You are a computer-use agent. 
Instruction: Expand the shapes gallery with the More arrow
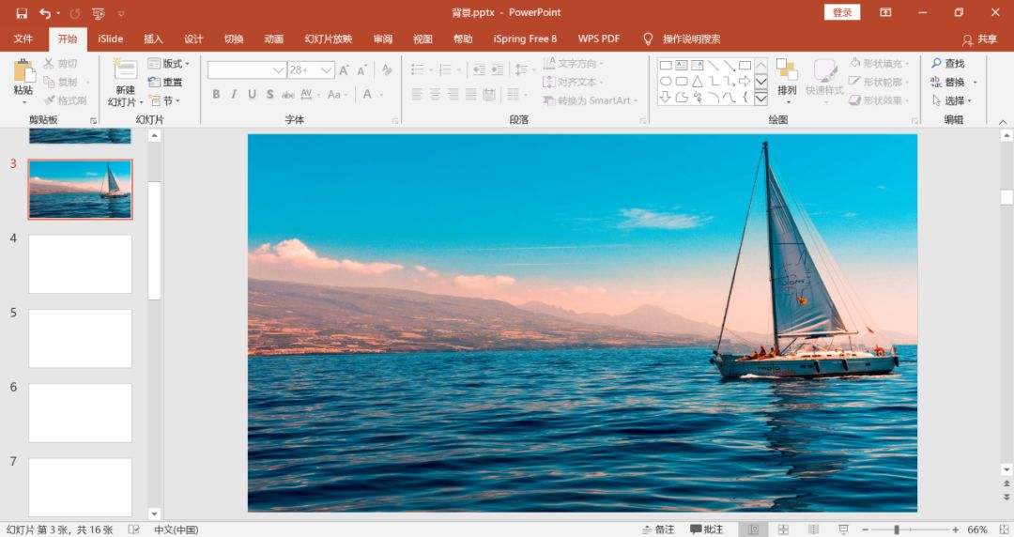(x=760, y=97)
